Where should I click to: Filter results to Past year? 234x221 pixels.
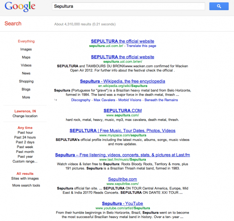pyautogui.click(x=25, y=157)
